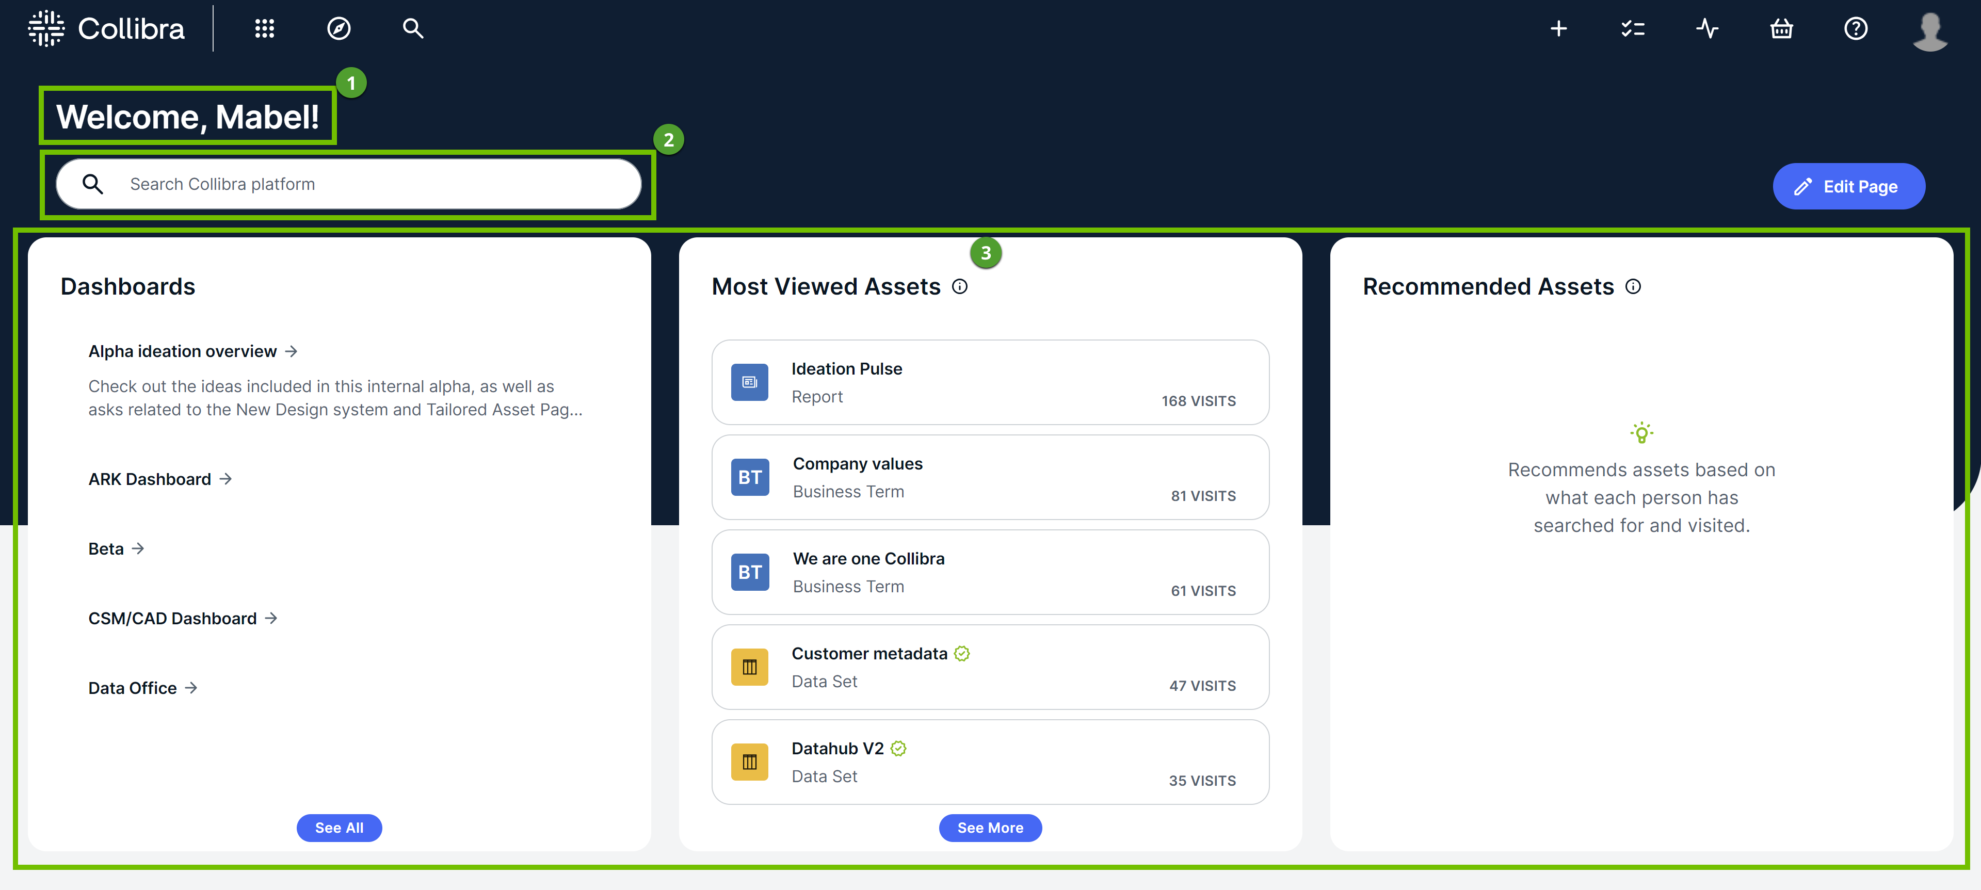Click the 47 VISITS count

(1202, 685)
